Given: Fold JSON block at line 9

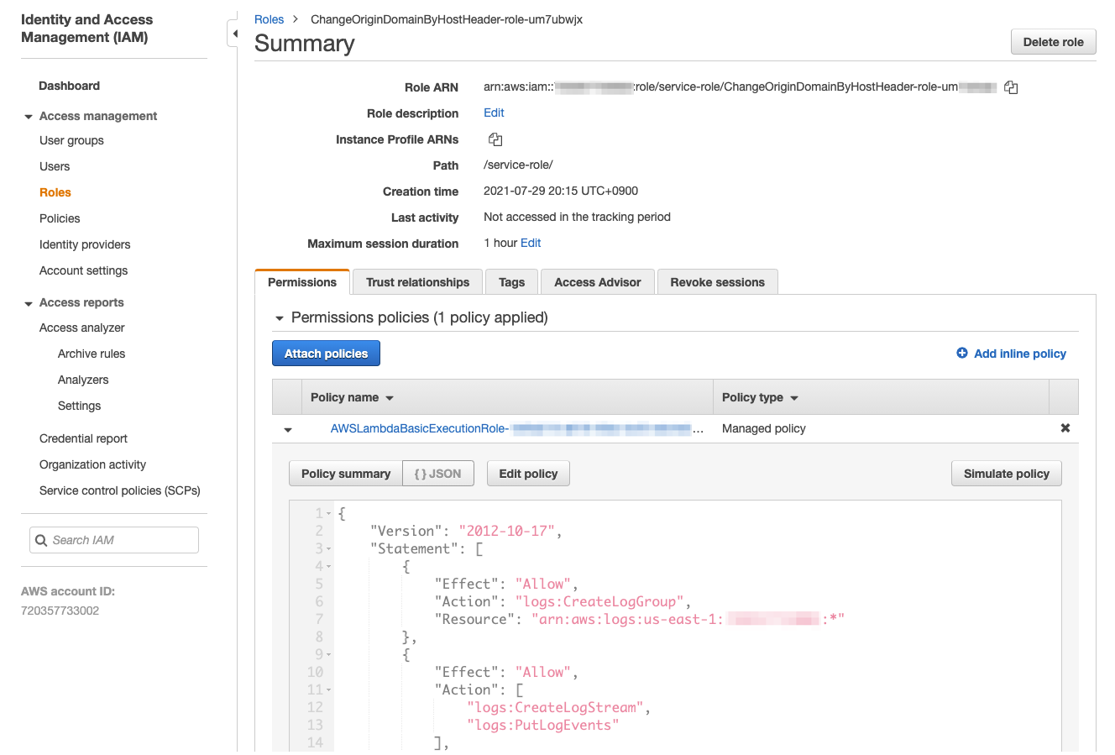Looking at the screenshot, I should tap(329, 654).
